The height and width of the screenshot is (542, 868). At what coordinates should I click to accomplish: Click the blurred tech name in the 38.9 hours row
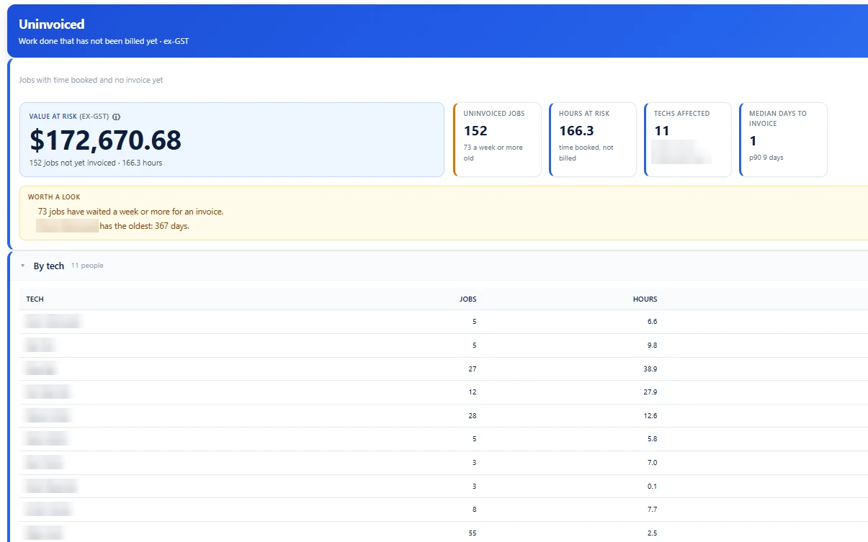pyautogui.click(x=40, y=369)
